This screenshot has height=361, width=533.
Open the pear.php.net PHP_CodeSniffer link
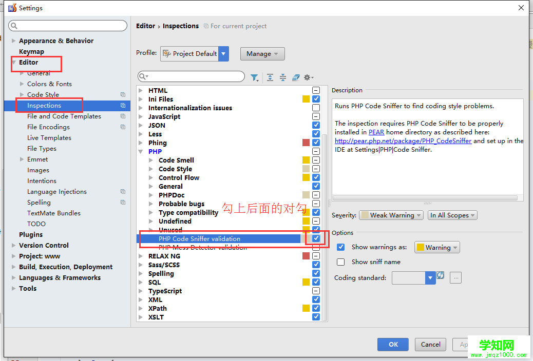403,141
